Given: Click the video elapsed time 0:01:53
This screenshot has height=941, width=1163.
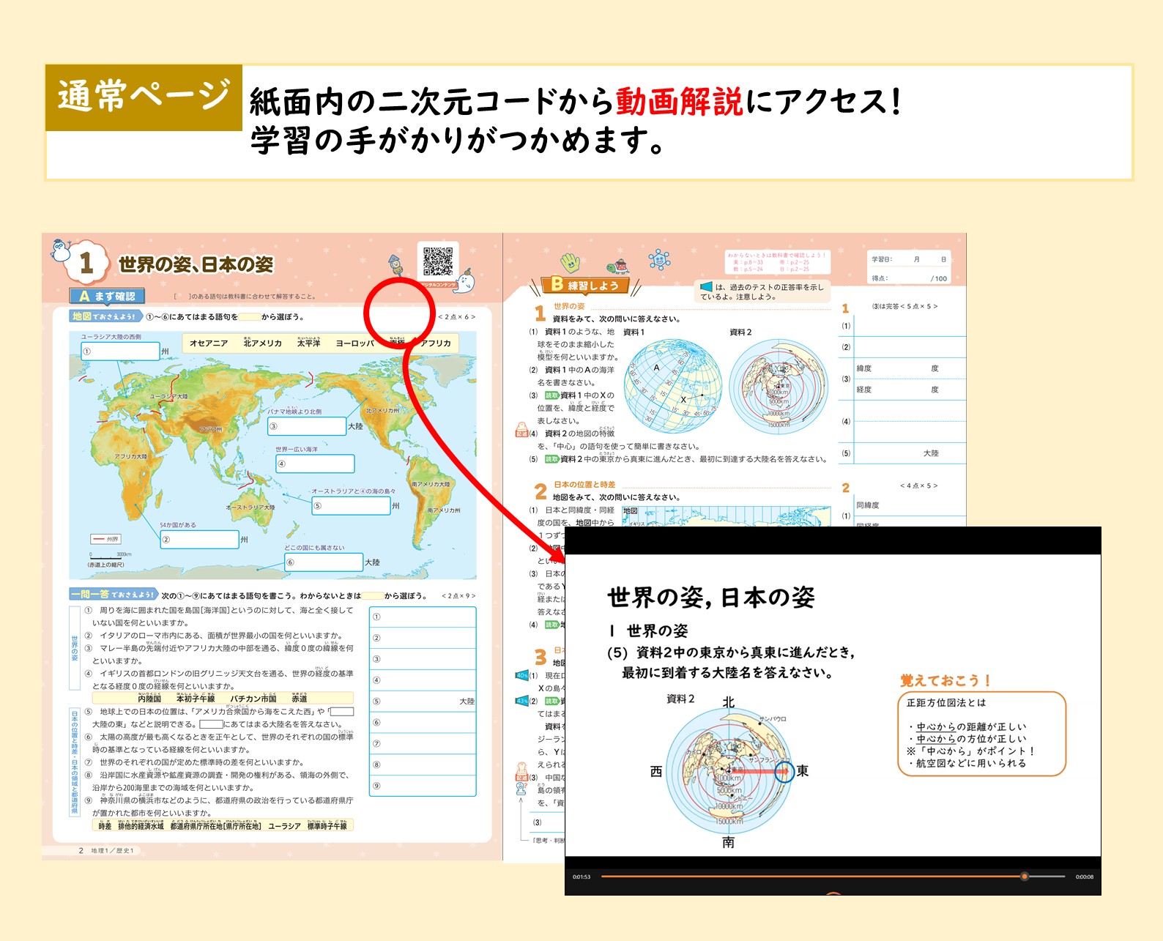Looking at the screenshot, I should [x=581, y=877].
